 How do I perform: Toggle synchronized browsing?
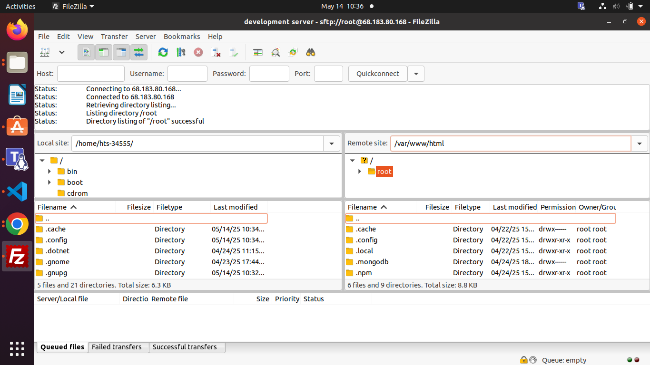pos(293,52)
